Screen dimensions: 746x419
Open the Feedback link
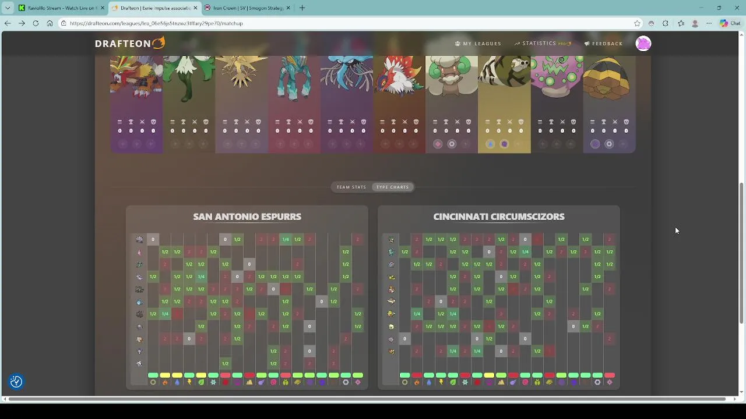[603, 44]
